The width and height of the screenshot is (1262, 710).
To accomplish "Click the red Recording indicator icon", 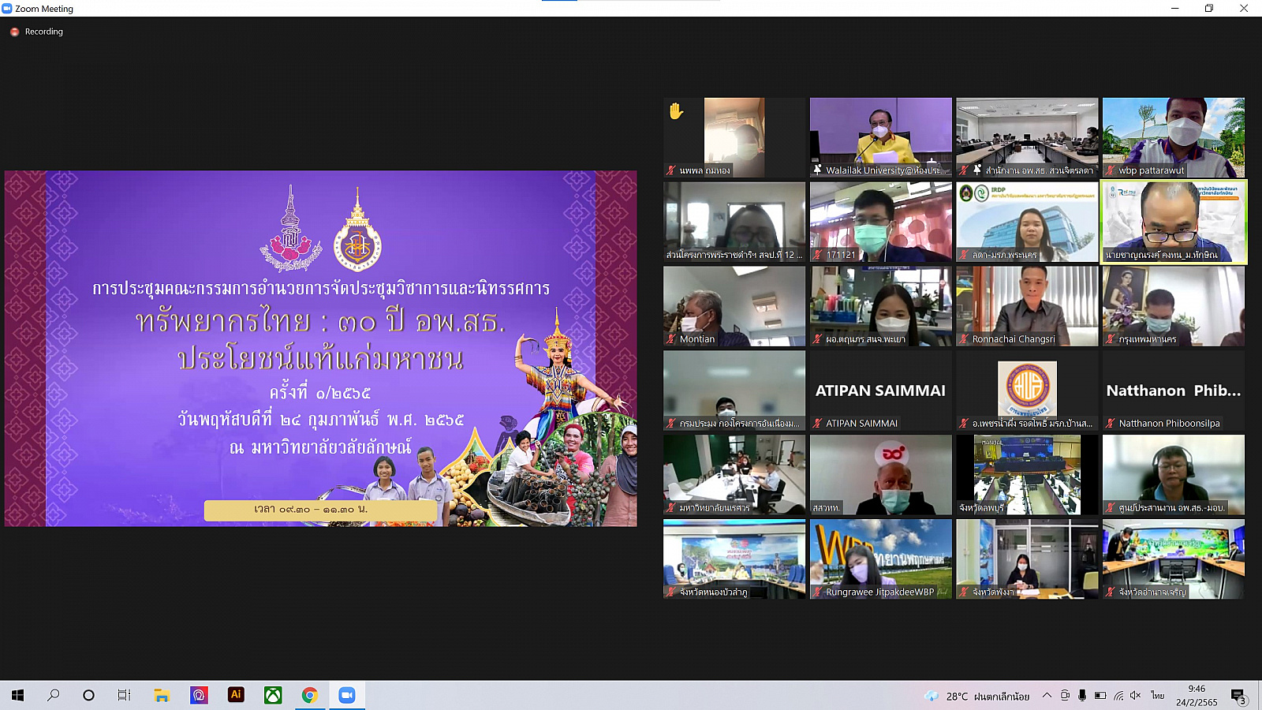I will (x=14, y=32).
